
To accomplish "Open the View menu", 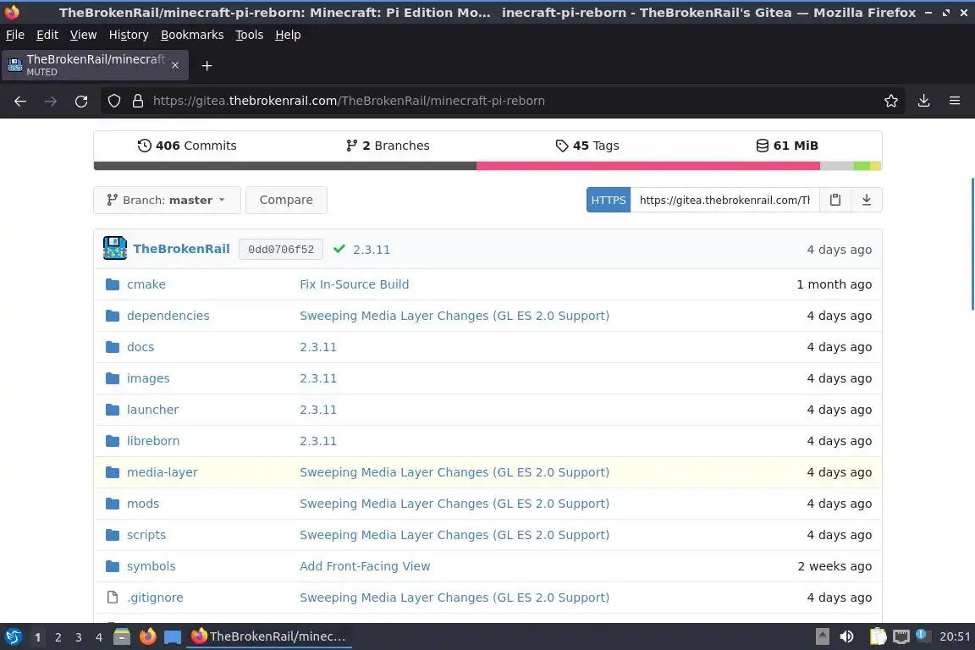I will click(x=83, y=35).
